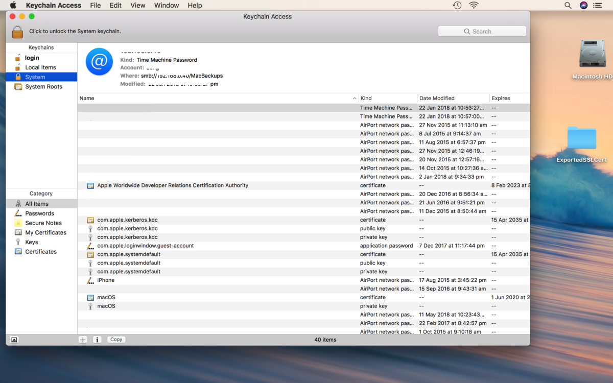This screenshot has width=613, height=383.
Task: Click the Time Machine Password @ icon
Action: [x=99, y=62]
